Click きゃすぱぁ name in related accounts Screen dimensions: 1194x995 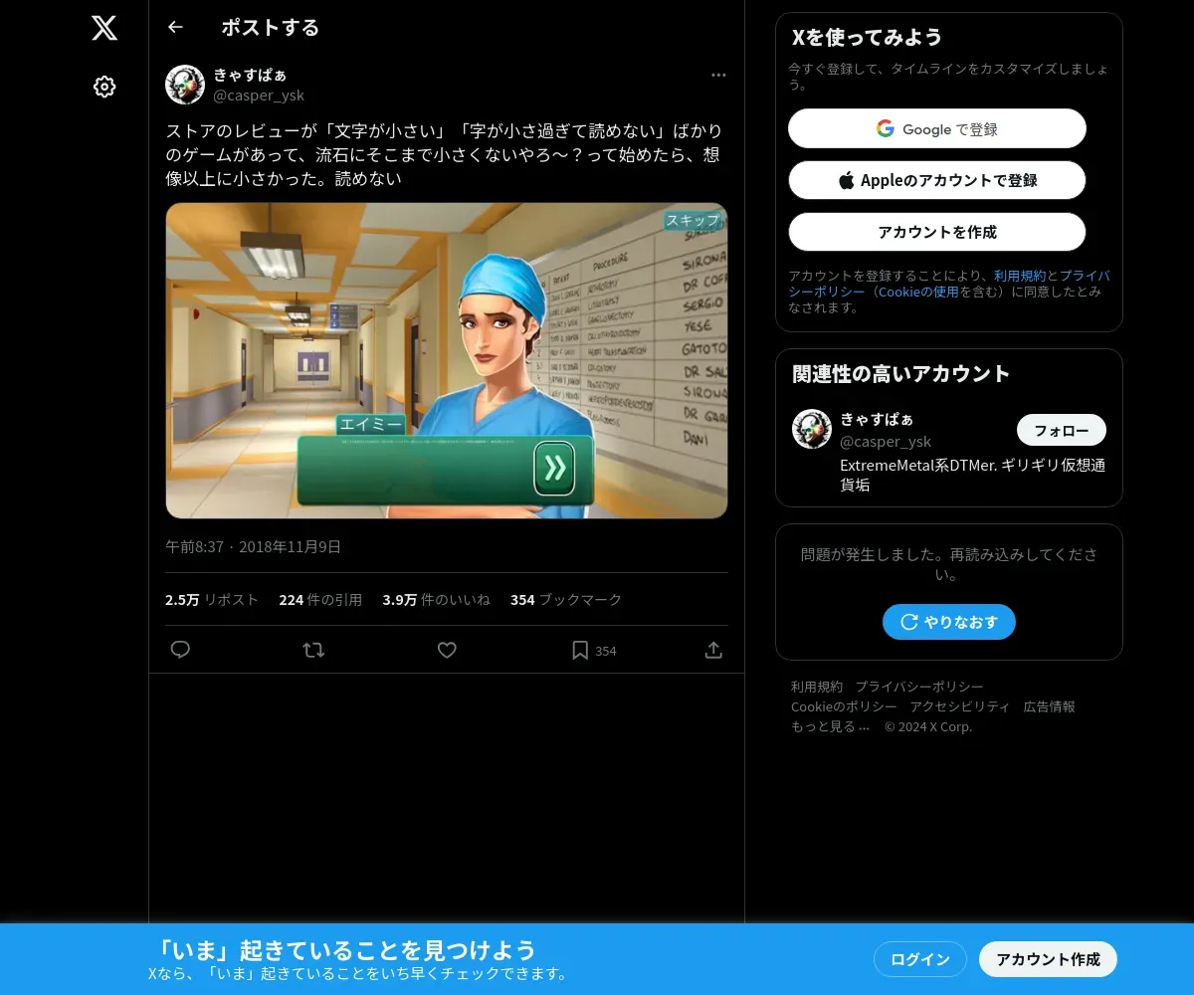tap(877, 419)
